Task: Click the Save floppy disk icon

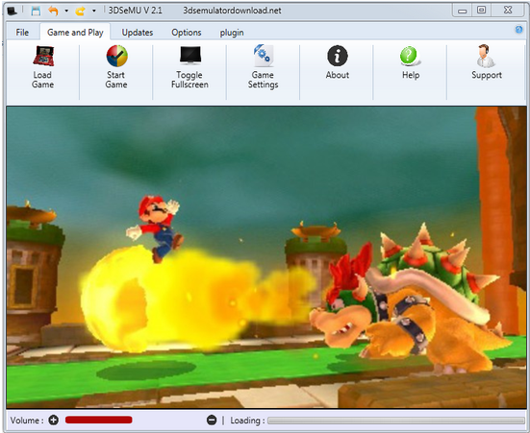Action: 36,11
